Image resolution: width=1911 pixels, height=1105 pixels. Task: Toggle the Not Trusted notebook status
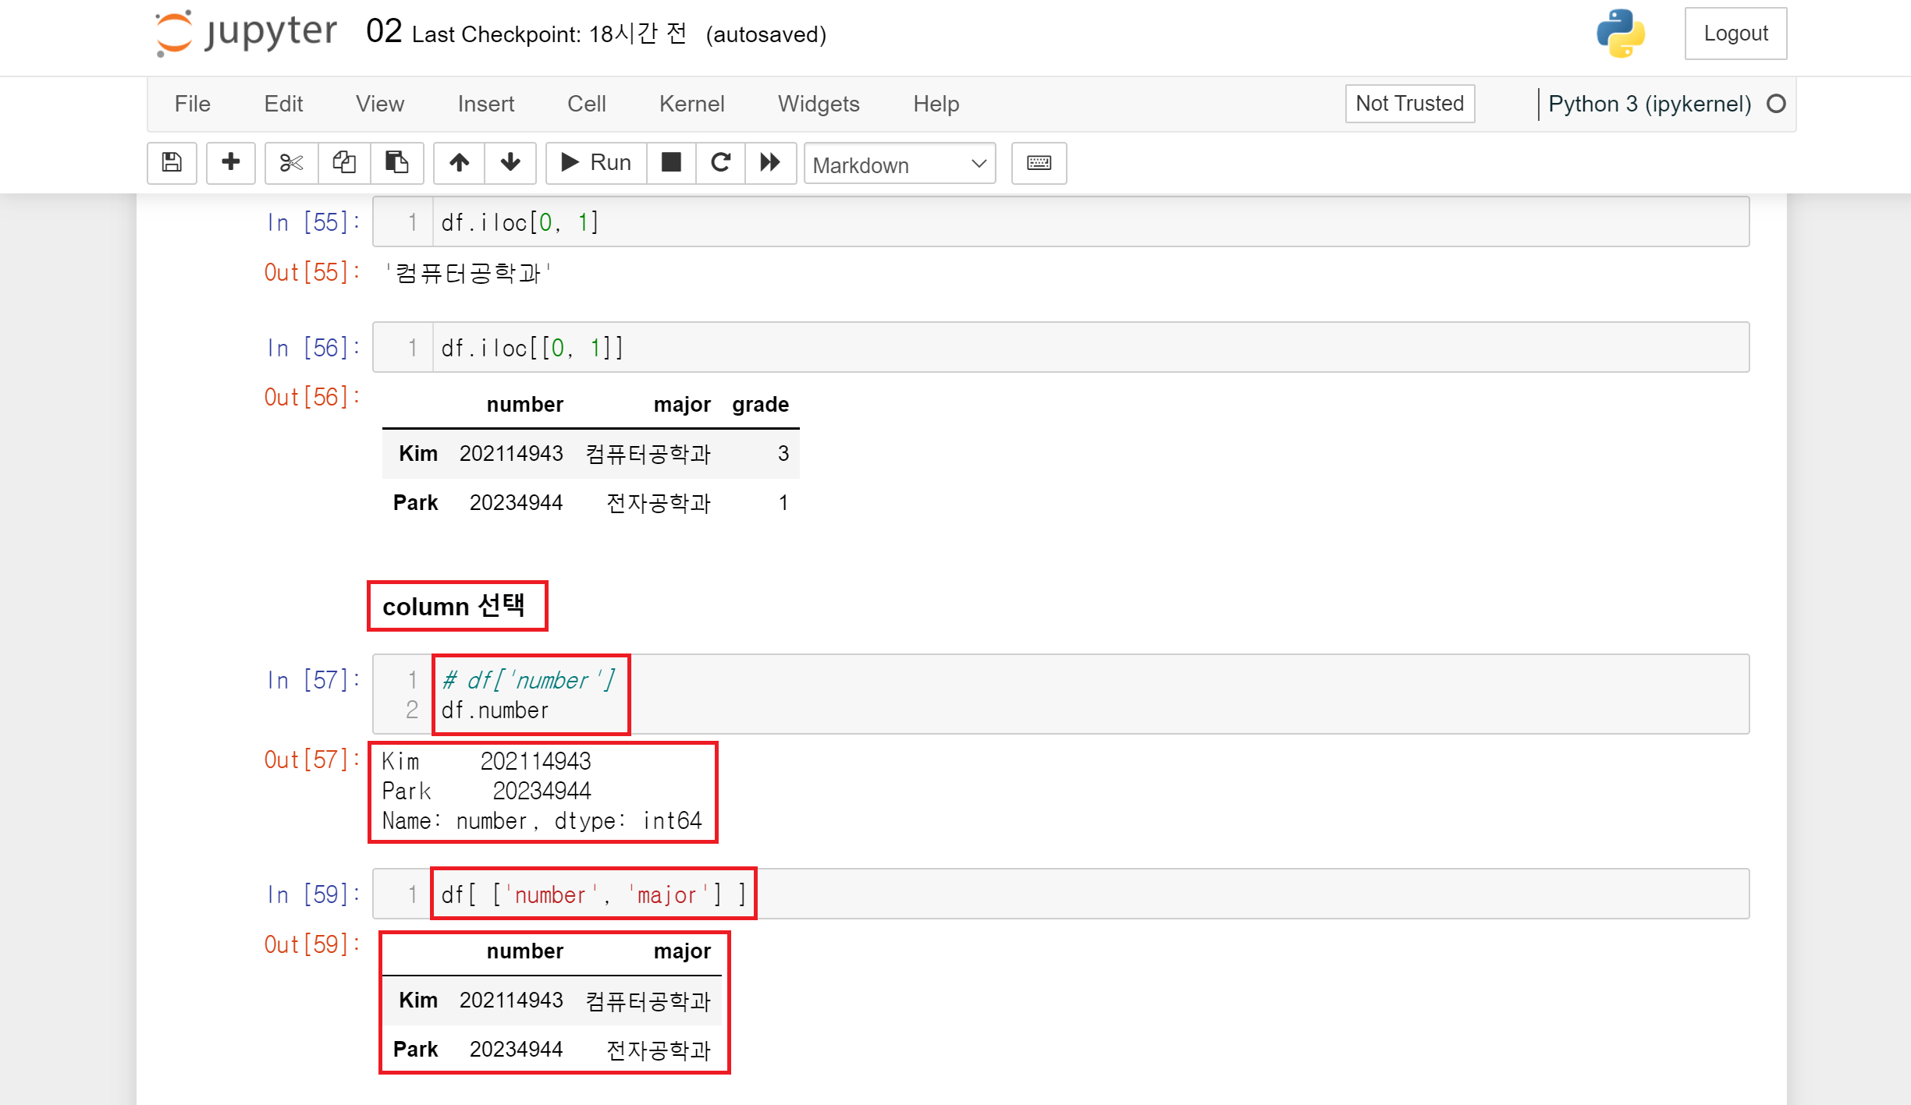1409,104
